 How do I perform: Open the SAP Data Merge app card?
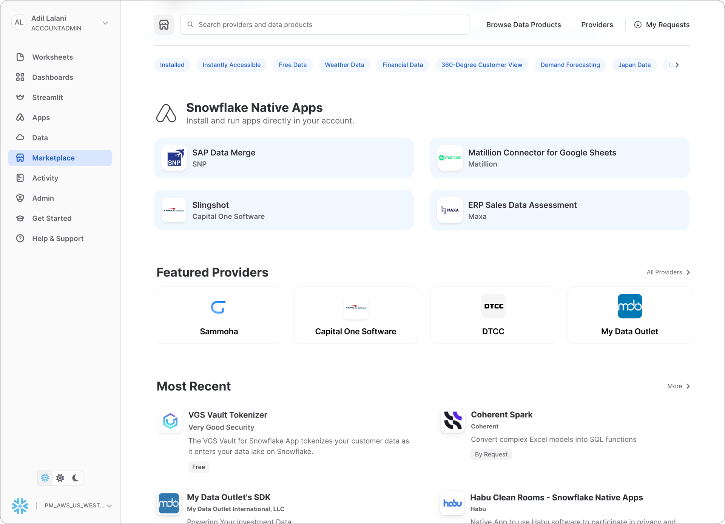284,158
